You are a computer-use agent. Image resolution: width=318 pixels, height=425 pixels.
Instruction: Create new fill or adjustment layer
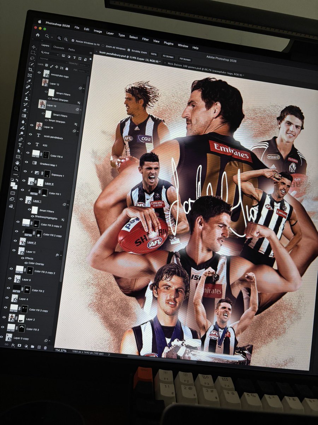click(x=26, y=346)
